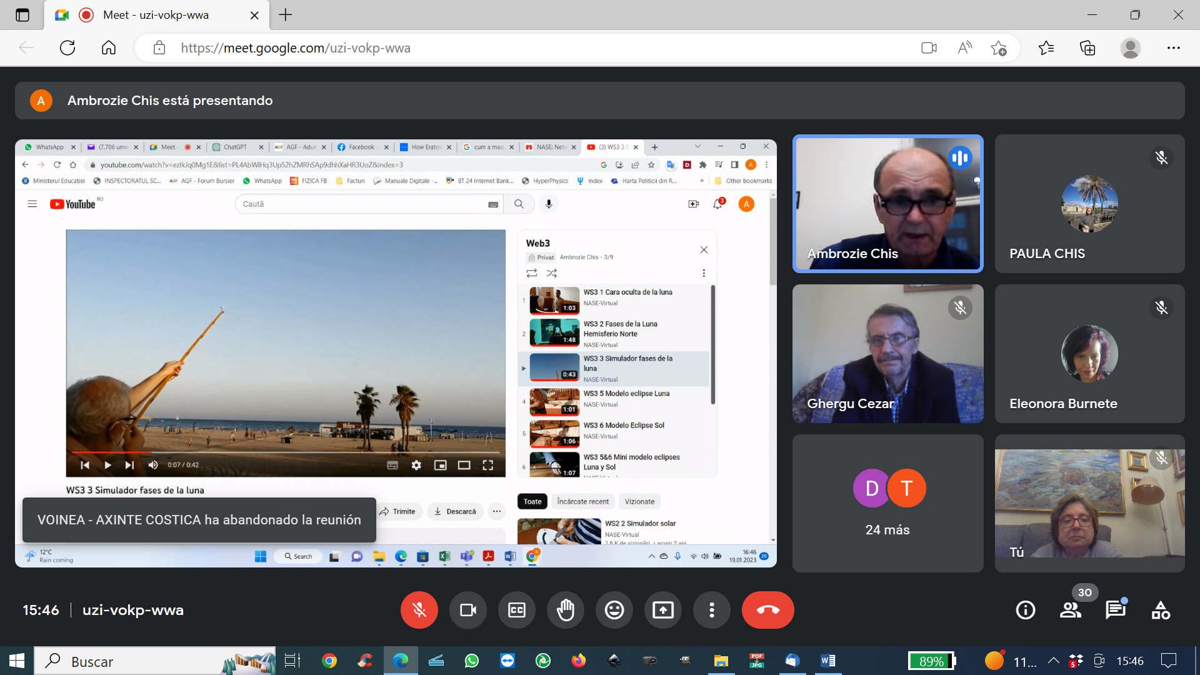Open the Edge Favorites list

click(x=1046, y=48)
